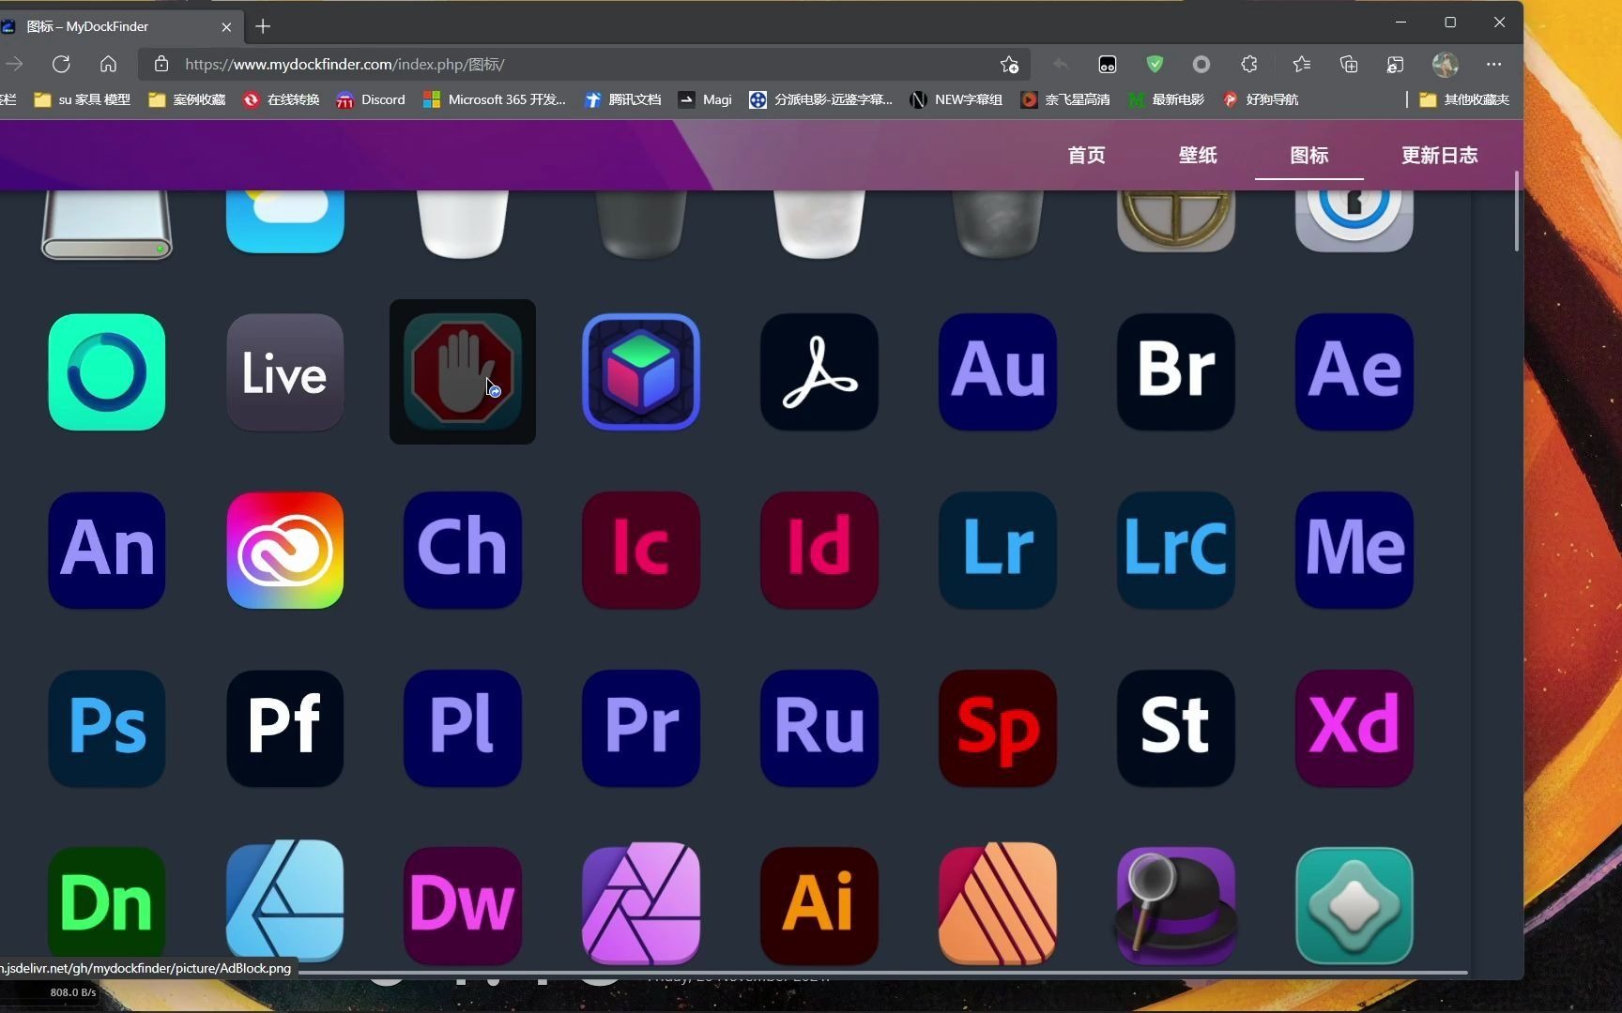Image resolution: width=1622 pixels, height=1013 pixels.
Task: Go to the 首页 navigation tab
Action: tap(1086, 155)
